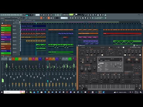Screen dimensions: 143x107
Task: Adjust the main pitch knob
Action: (24, 18)
